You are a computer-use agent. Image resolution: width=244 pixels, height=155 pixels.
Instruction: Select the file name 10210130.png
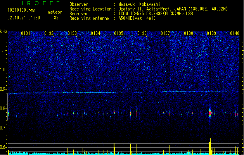click(x=22, y=10)
